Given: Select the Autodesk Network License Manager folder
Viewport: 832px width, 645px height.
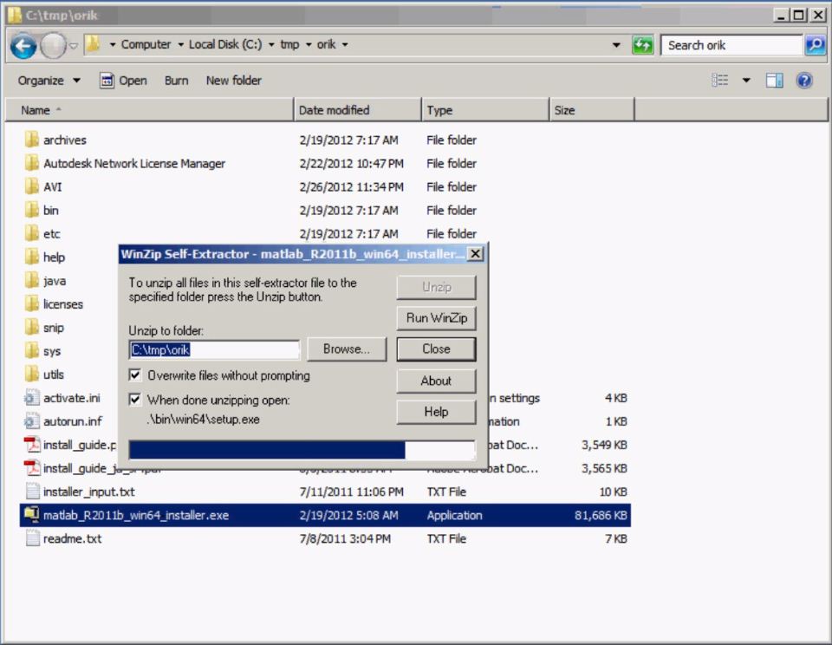Looking at the screenshot, I should (133, 163).
